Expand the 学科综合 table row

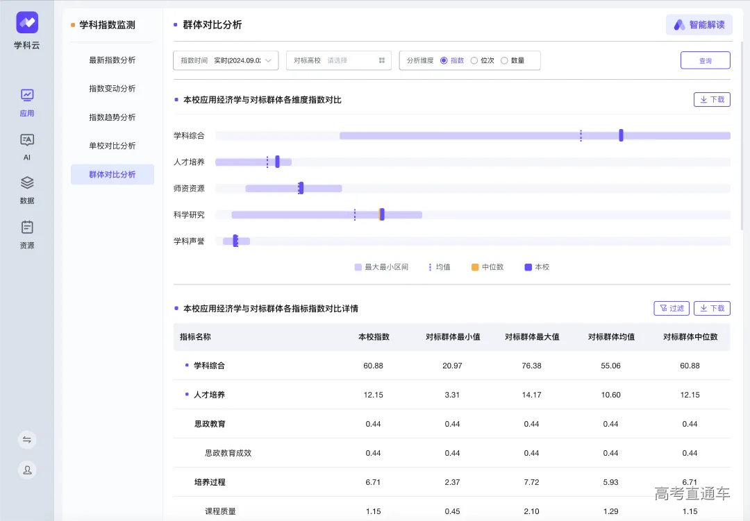click(187, 365)
